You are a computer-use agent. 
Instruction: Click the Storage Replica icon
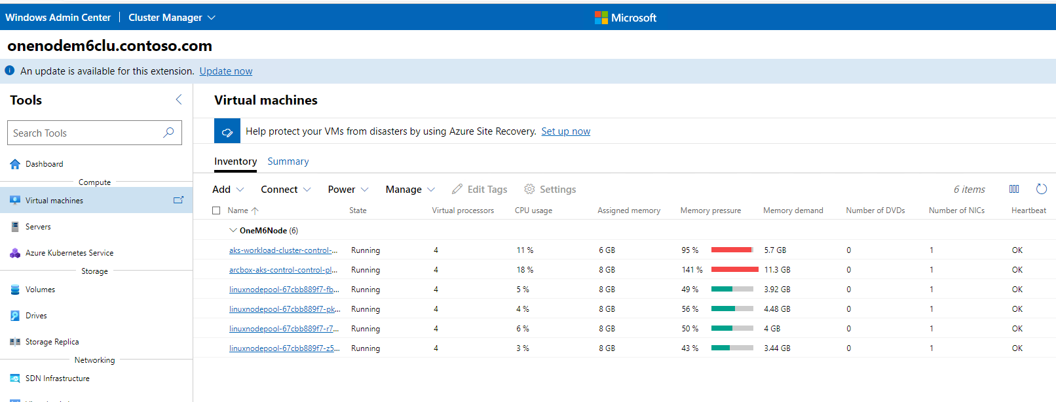pos(15,342)
